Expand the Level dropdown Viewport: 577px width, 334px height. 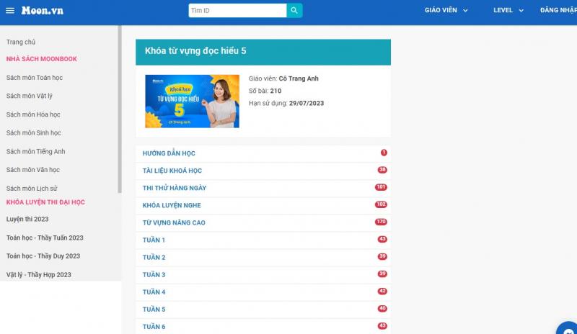[508, 10]
